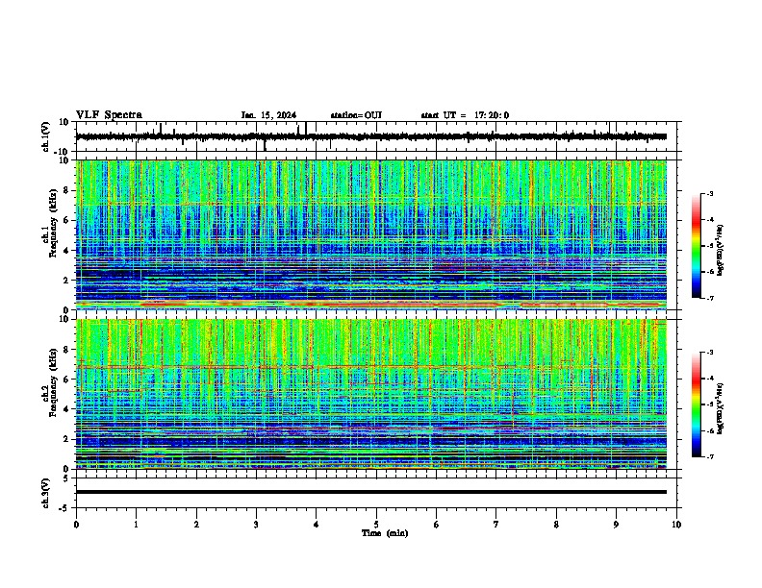Click the 'Time (min)' axis label
The height and width of the screenshot is (588, 762).
[x=385, y=533]
